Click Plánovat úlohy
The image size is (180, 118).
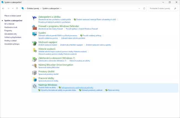click(x=114, y=90)
